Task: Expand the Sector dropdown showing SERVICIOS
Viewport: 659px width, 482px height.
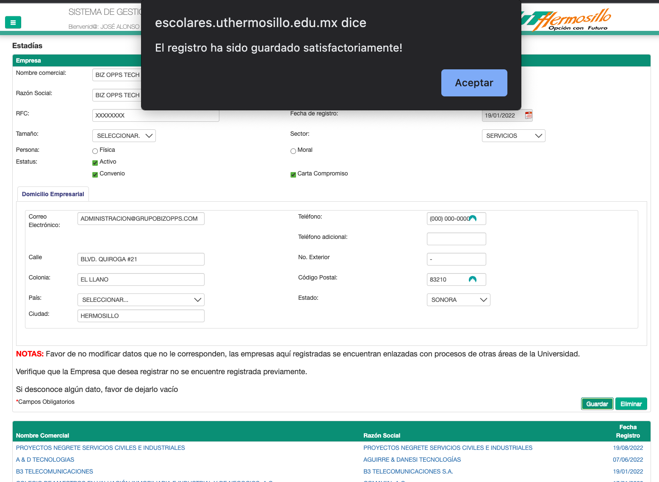Action: click(513, 136)
